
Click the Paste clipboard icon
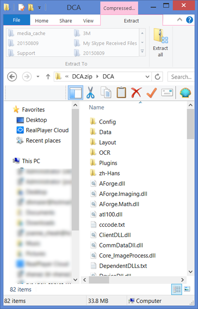(x=121, y=92)
